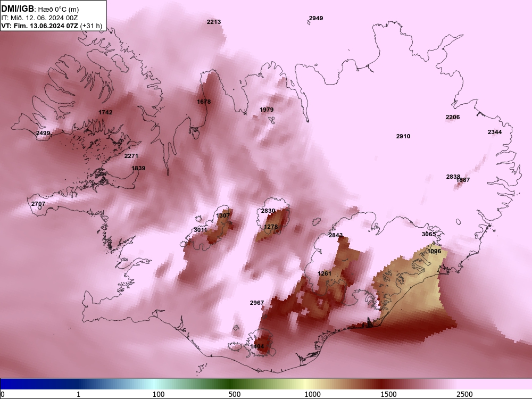Click the map value 2206

tap(453, 117)
